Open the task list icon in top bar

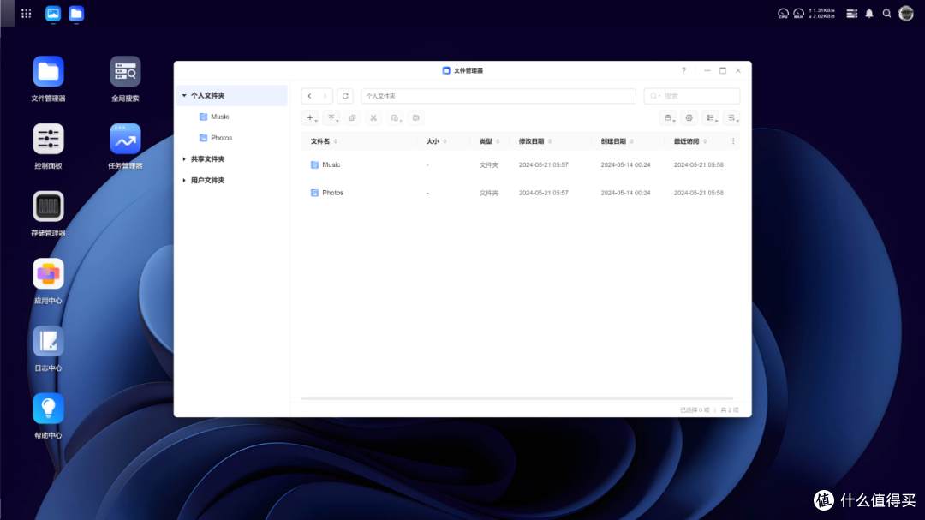point(852,14)
